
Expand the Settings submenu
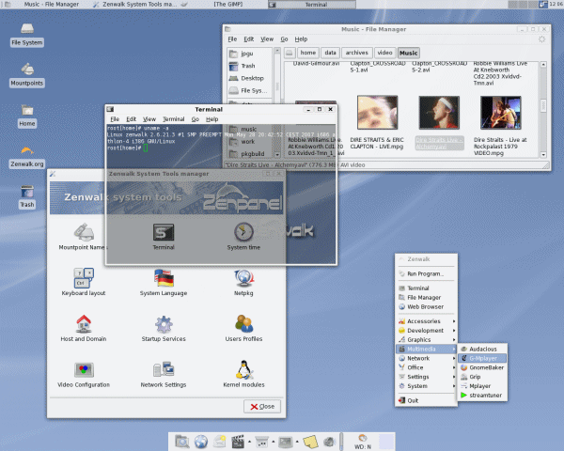[425, 377]
